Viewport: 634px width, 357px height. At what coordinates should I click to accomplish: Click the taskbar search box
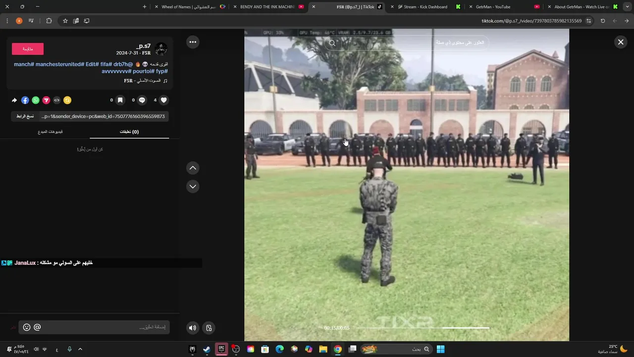[x=396, y=349]
